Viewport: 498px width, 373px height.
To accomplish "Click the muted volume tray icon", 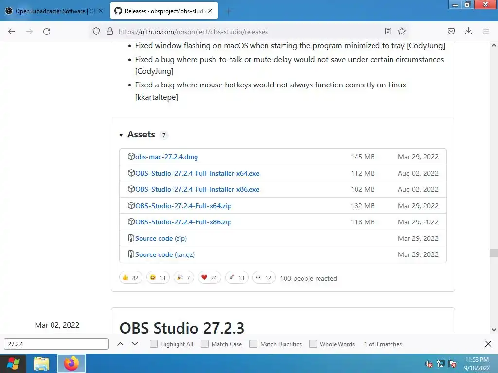I will point(428,363).
